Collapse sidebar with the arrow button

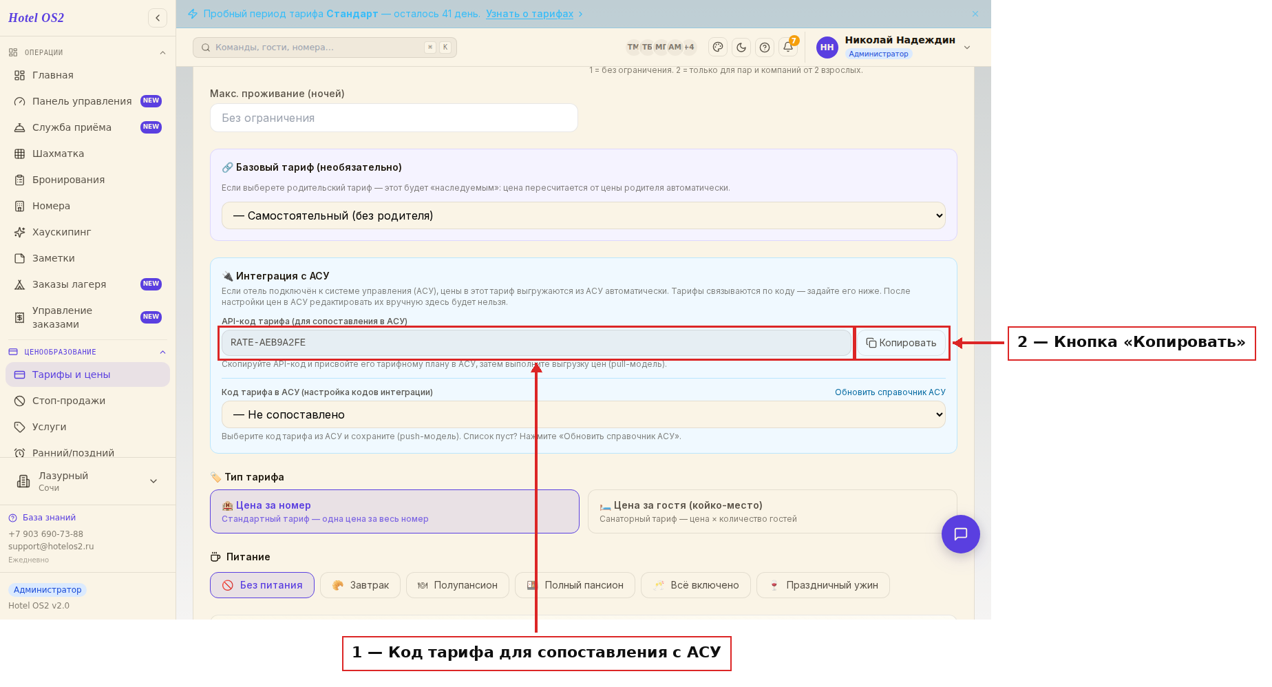point(158,18)
